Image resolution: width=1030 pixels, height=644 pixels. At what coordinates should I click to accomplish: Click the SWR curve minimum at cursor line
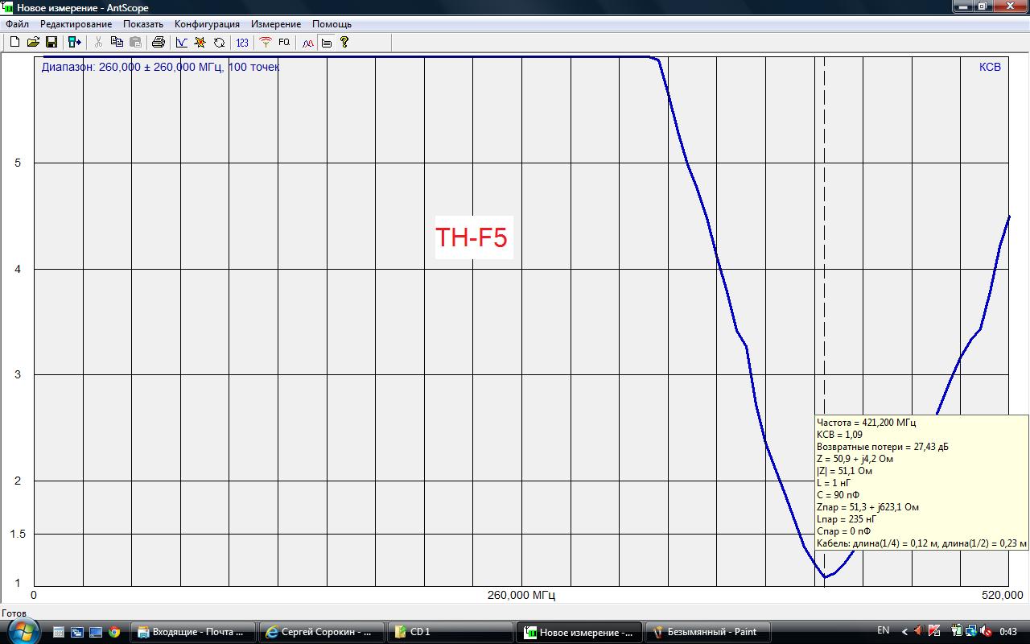click(825, 576)
